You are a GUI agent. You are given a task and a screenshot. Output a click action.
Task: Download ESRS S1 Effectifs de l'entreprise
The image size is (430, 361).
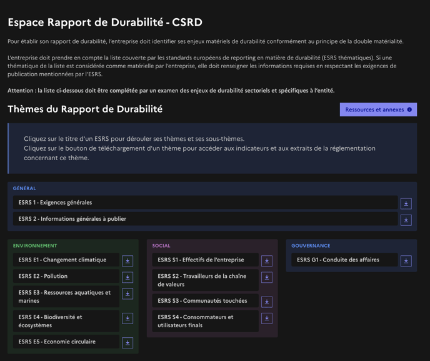point(267,261)
